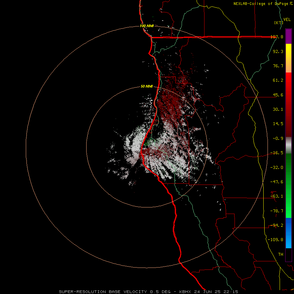Click the -47.6 legend value
This screenshot has height=294, width=294.
pos(277,182)
